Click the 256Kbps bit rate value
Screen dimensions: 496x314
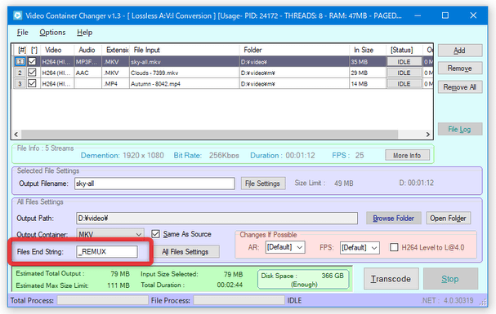coord(224,155)
